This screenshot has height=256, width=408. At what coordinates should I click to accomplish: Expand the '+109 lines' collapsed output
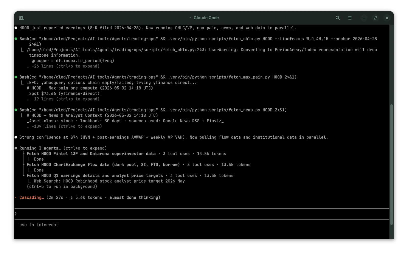(64, 126)
